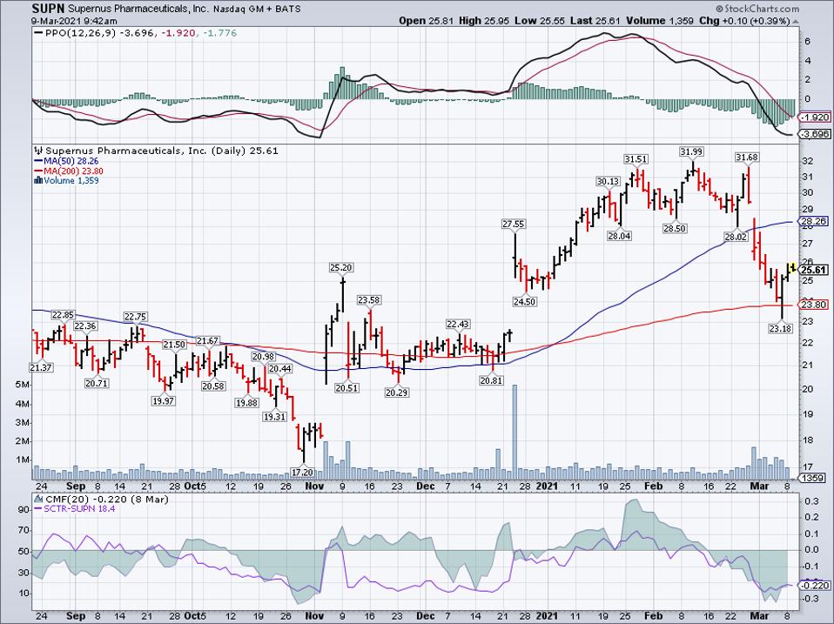Click the 23.80 MA(200) axis tag
Image resolution: width=834 pixels, height=624 pixels.
(814, 305)
